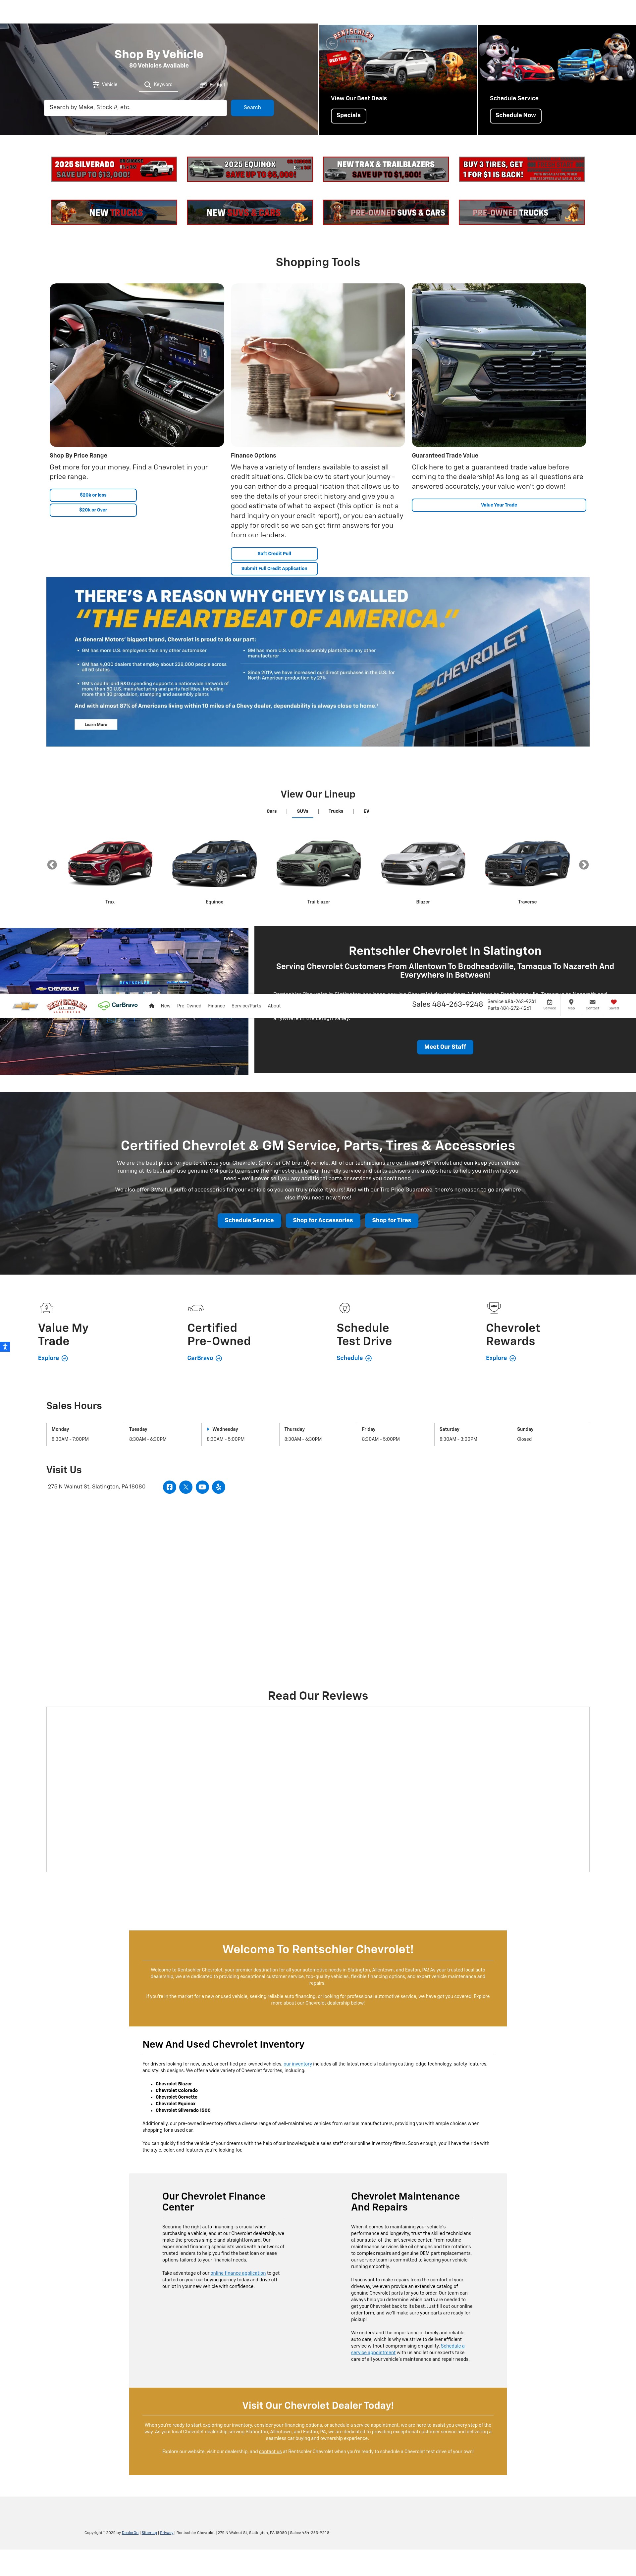The width and height of the screenshot is (636, 2576).
Task: Click Learn More on the Heartbeat of America banner
Action: [x=96, y=724]
